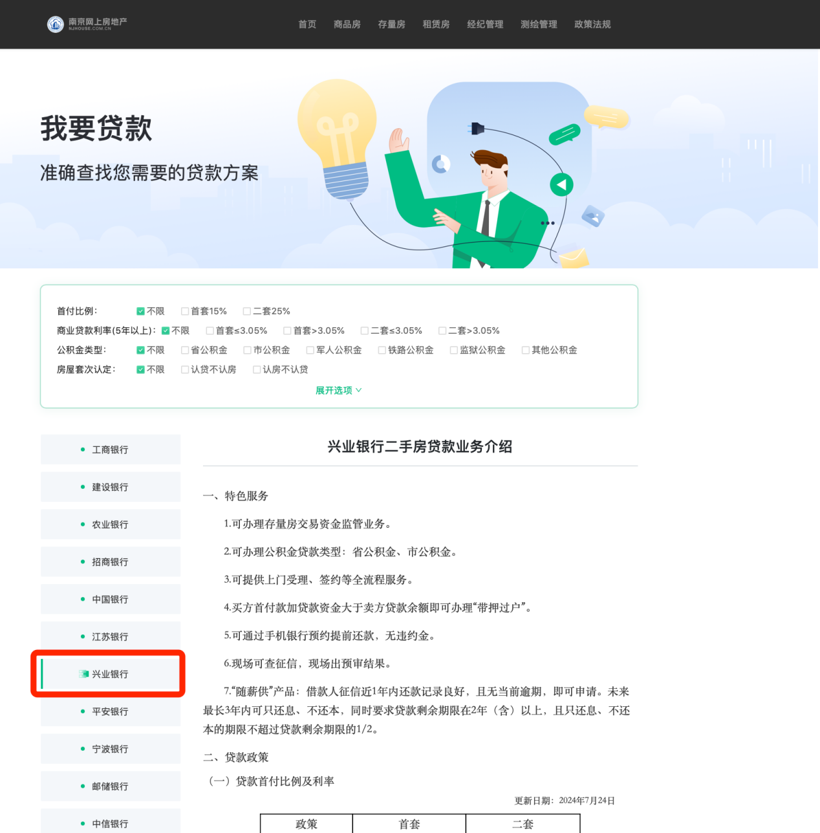Check the 首套15% option
Image resolution: width=820 pixels, height=833 pixels.
click(x=185, y=312)
